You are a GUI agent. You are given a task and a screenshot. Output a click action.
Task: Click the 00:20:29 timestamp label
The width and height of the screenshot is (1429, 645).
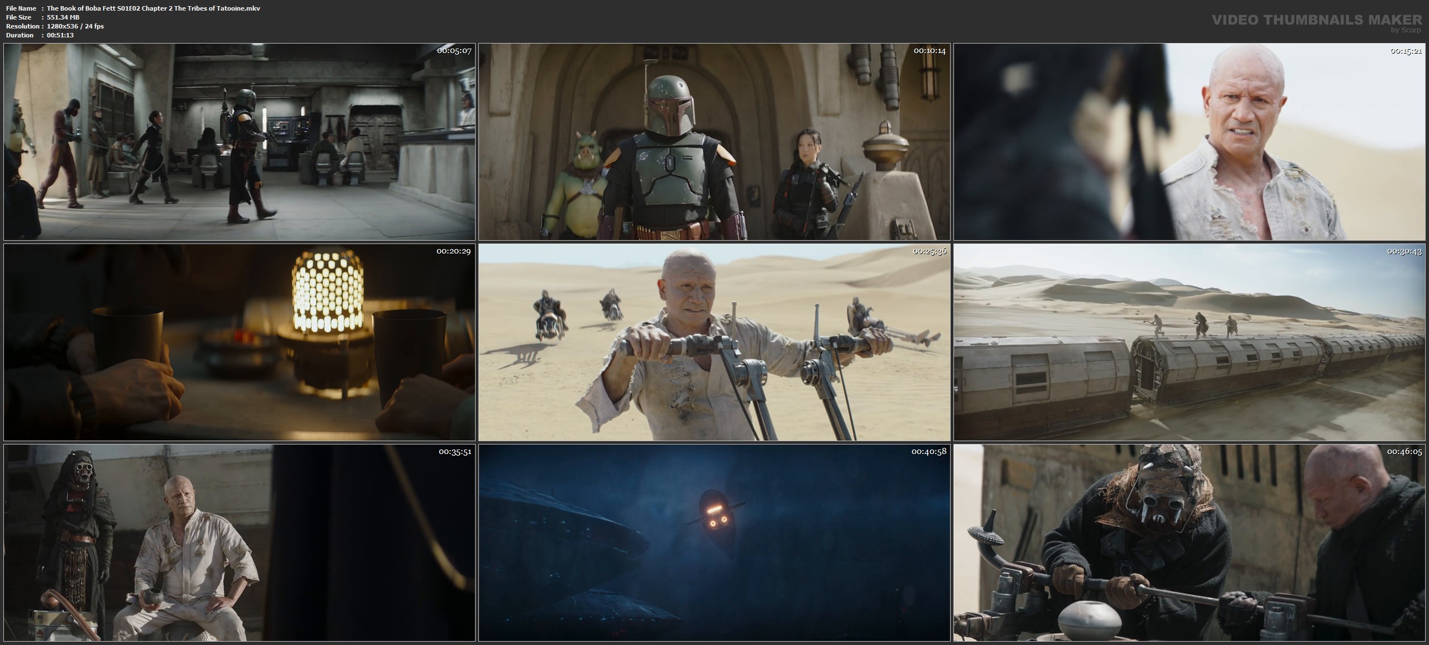453,251
